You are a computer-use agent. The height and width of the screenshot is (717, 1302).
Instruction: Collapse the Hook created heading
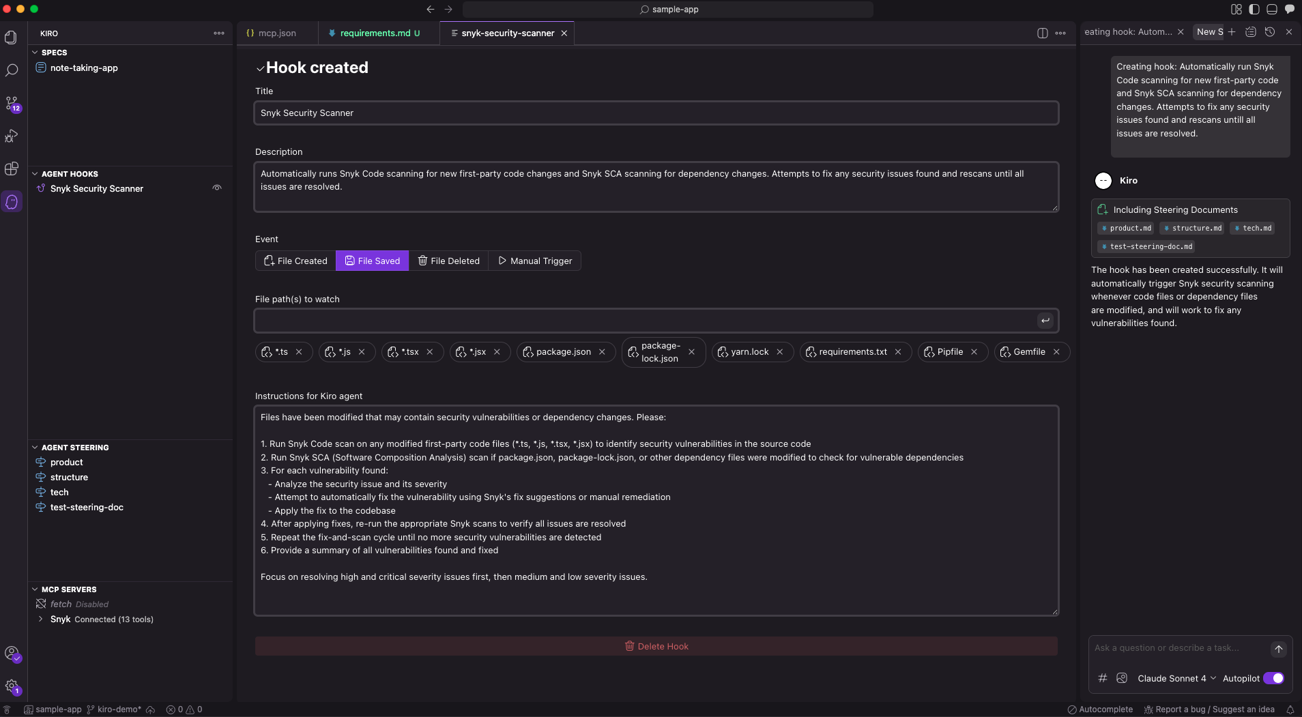click(x=260, y=68)
